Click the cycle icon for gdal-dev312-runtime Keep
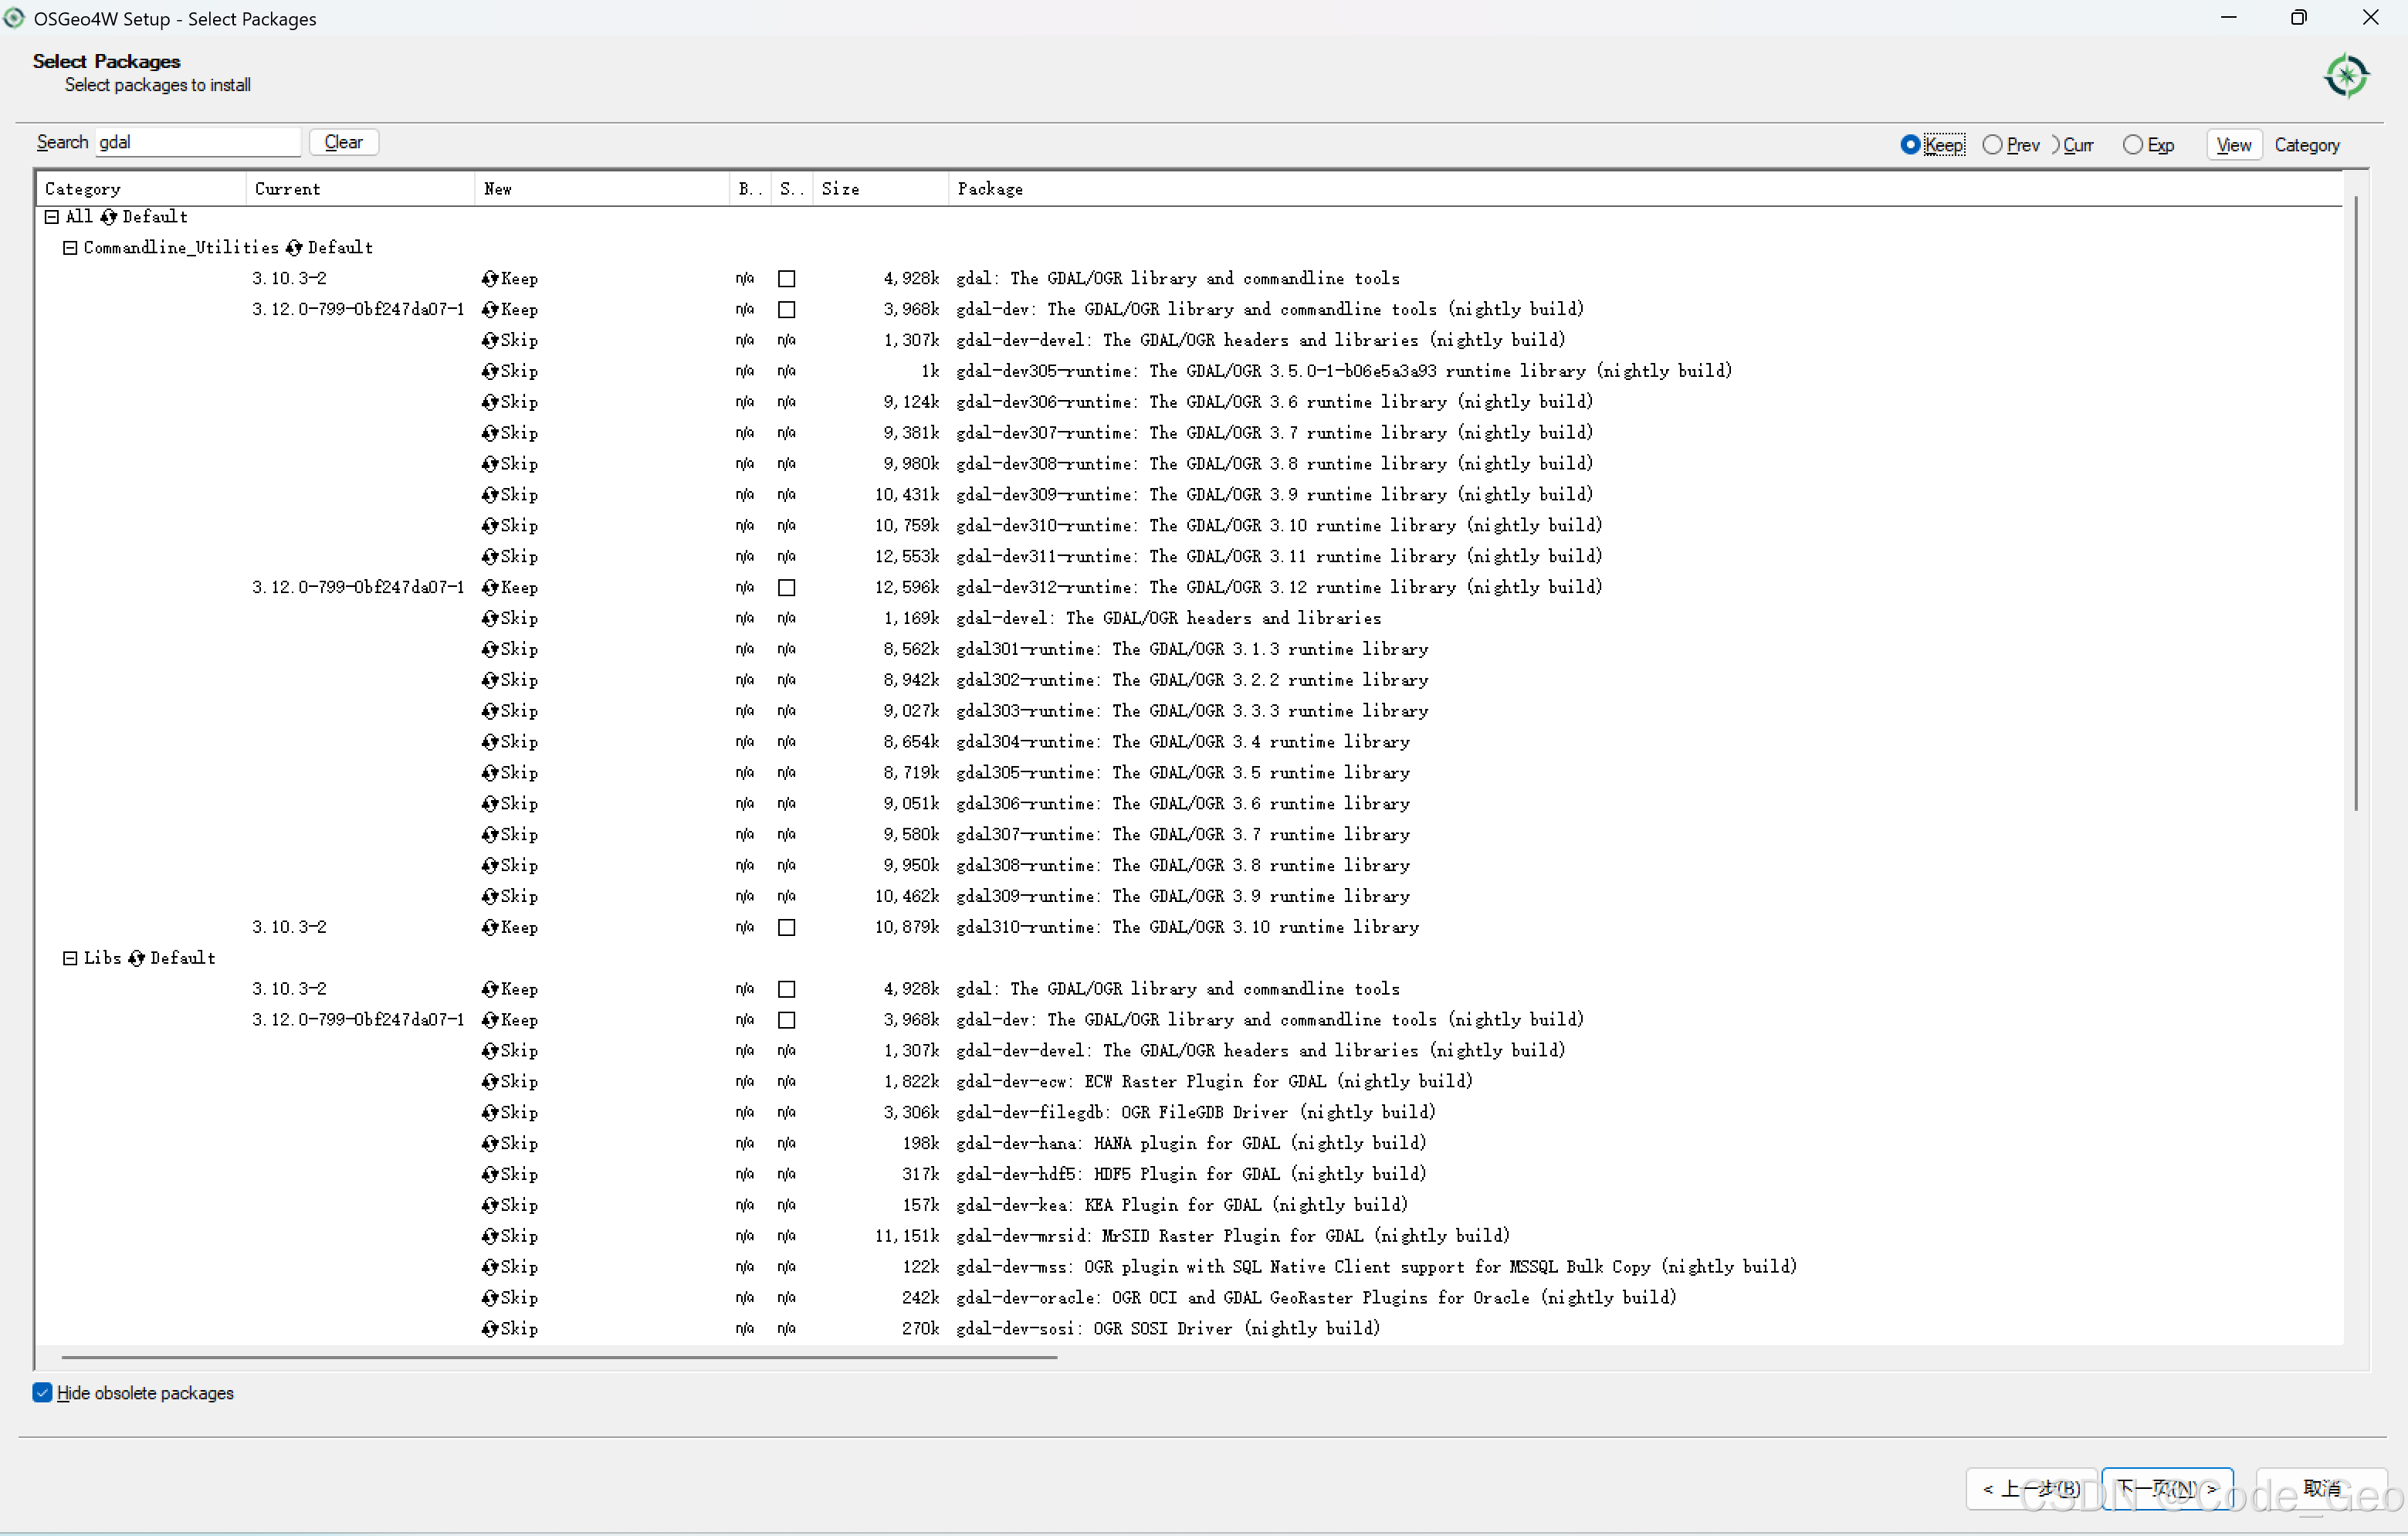 [490, 587]
